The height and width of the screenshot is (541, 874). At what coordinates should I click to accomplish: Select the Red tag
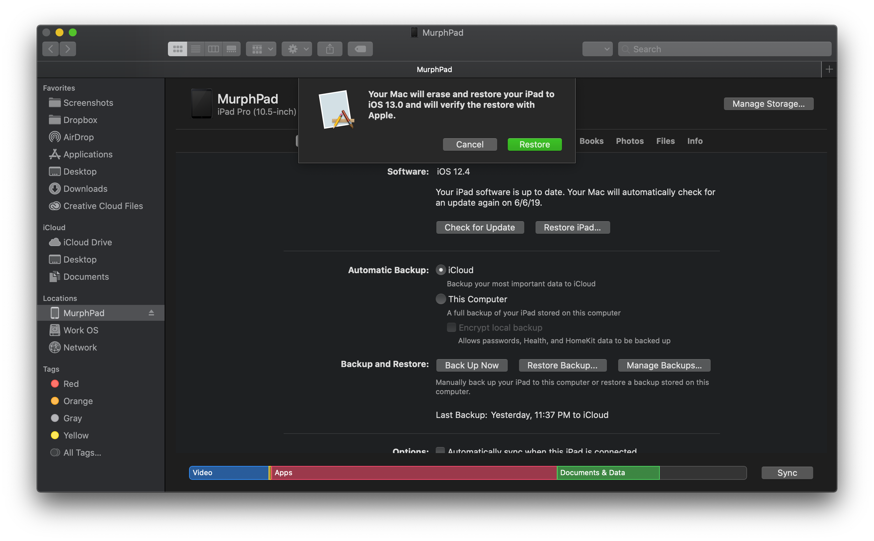(101, 384)
